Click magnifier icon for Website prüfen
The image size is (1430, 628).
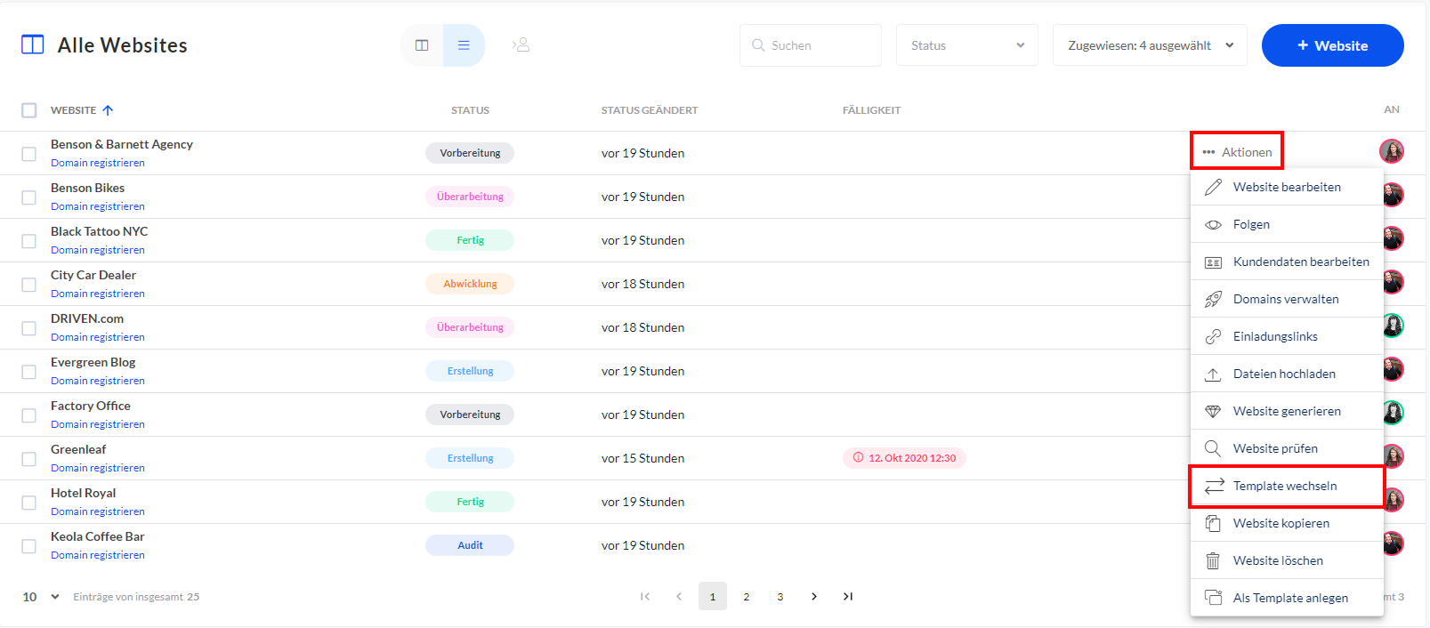point(1213,448)
